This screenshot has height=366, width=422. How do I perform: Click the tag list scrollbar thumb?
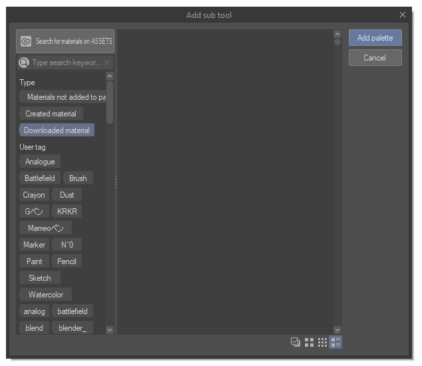(110, 101)
